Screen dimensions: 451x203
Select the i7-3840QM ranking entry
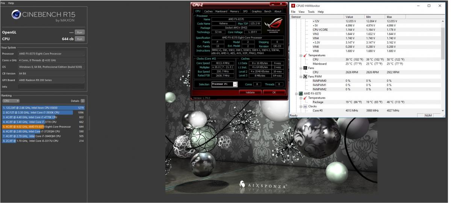pos(43,136)
